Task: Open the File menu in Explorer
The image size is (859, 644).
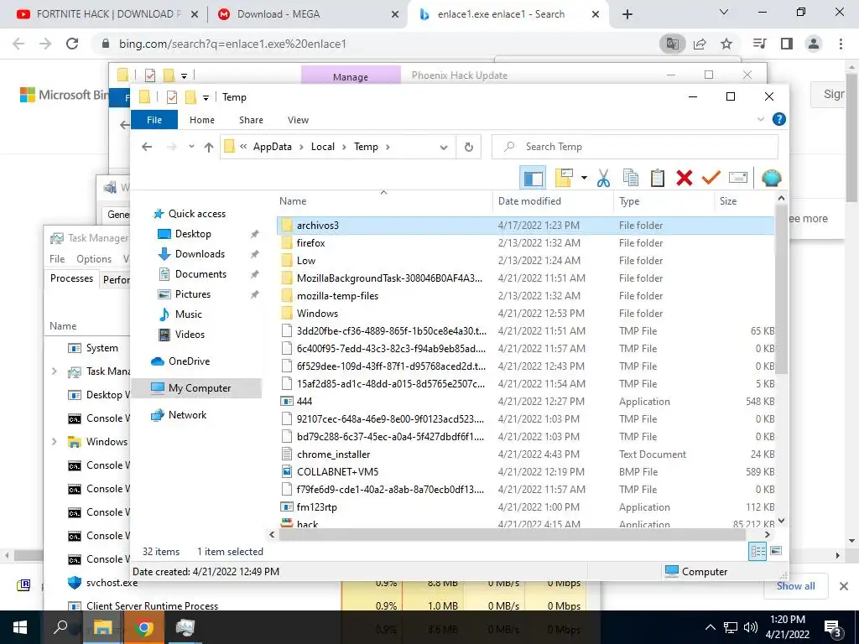Action: pyautogui.click(x=154, y=119)
